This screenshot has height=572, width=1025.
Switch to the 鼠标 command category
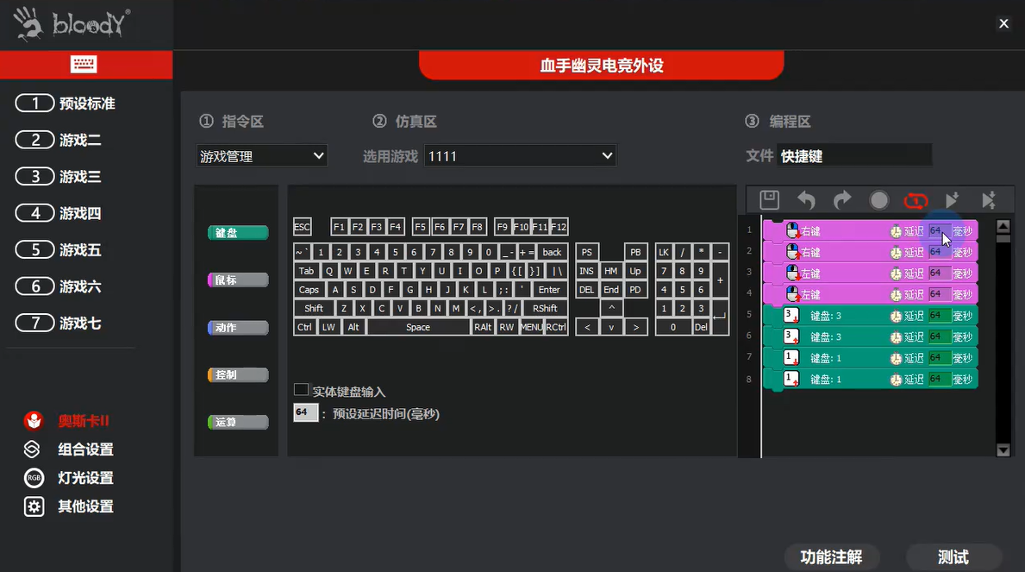[238, 280]
